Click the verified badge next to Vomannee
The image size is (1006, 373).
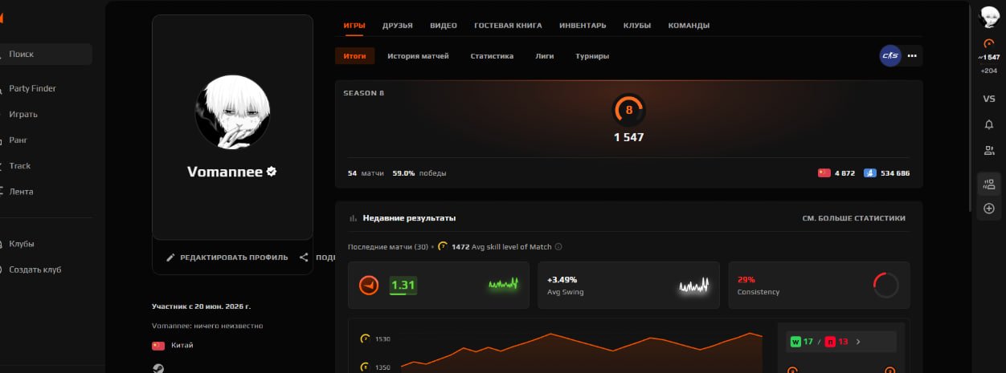pos(272,172)
